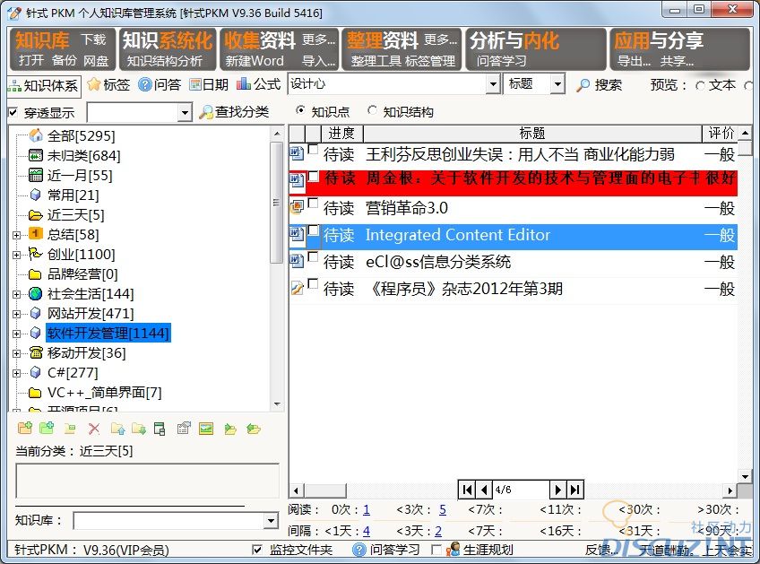This screenshot has height=564, width=760.
Task: Go to first page in record navigator
Action: (467, 490)
